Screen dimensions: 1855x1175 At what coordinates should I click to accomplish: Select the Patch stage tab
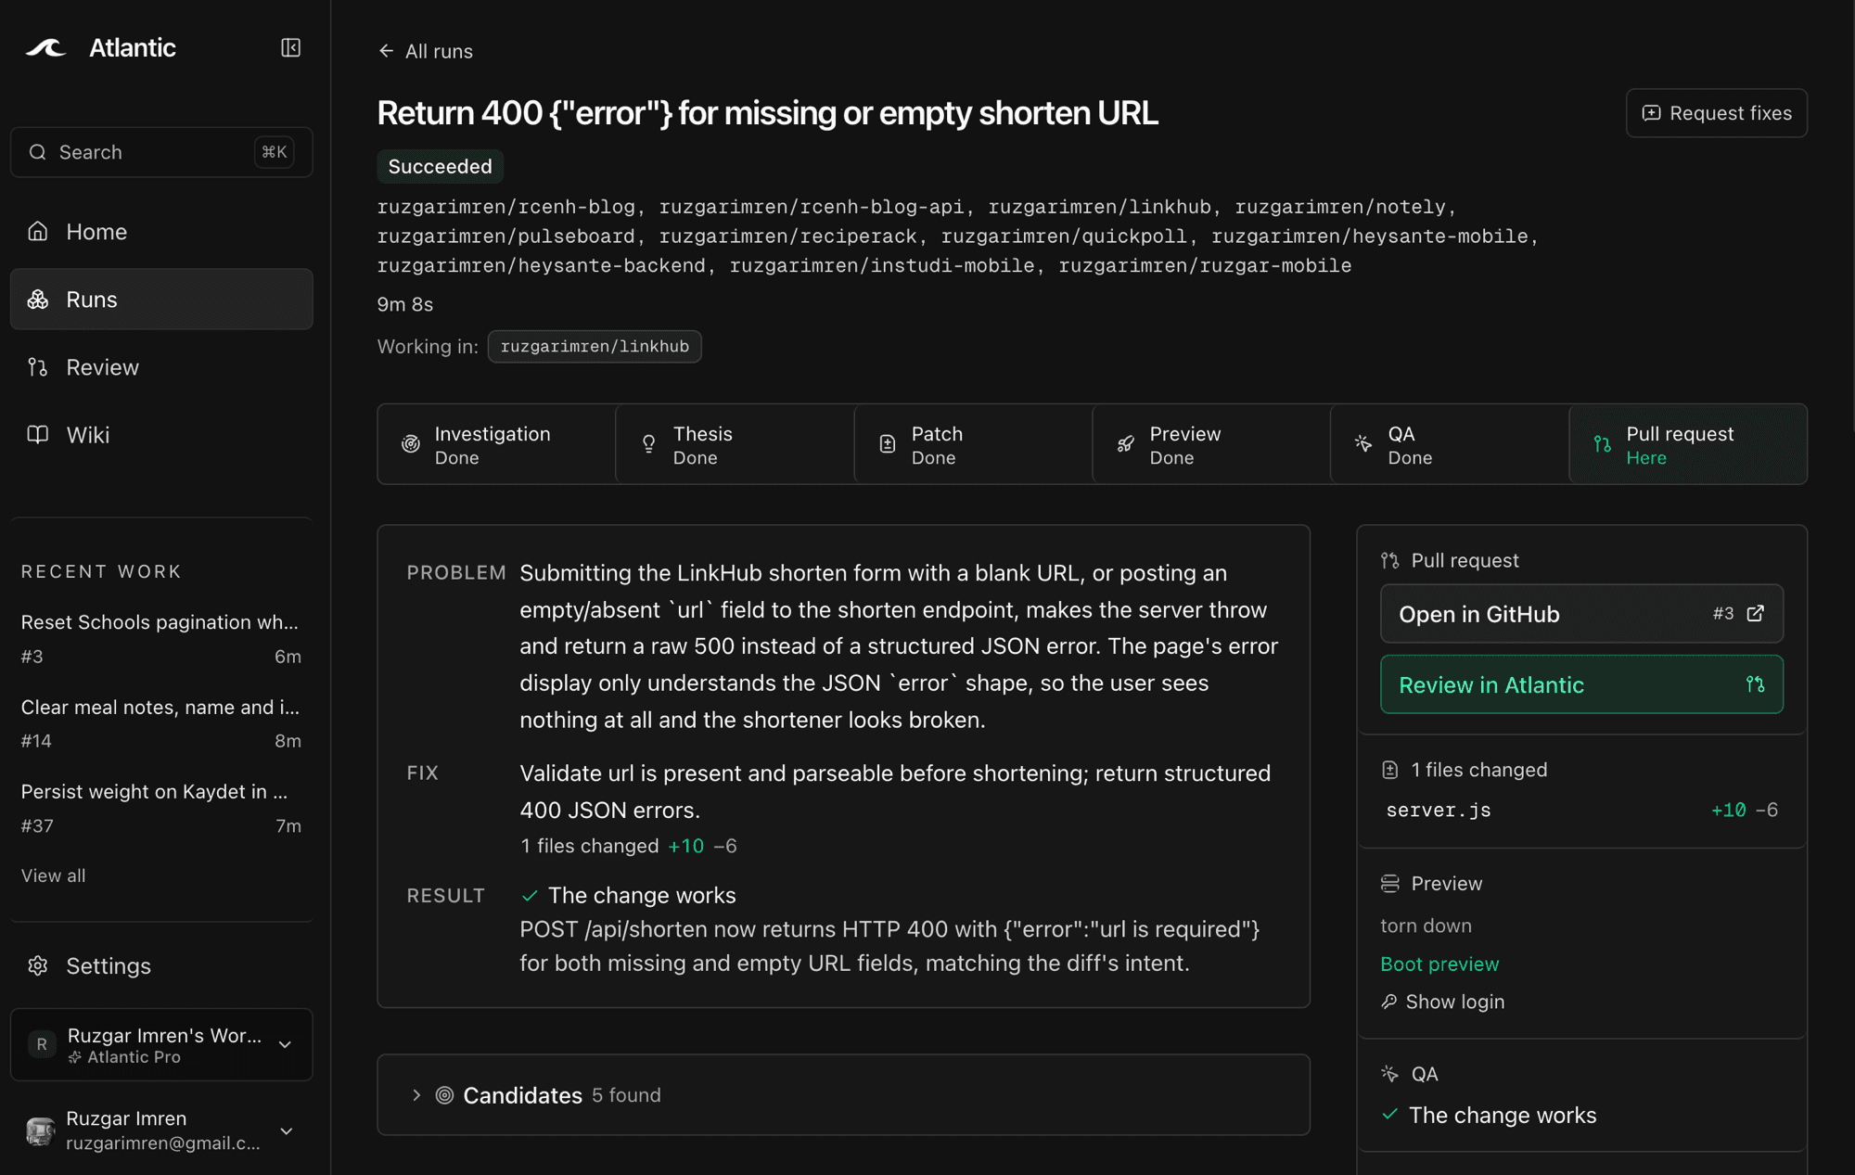[973, 444]
